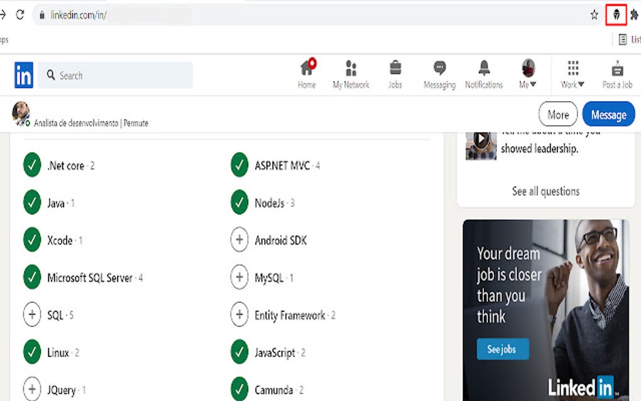Viewport: 641px width, 401px height.
Task: Bookmark the page via the star icon
Action: [593, 14]
